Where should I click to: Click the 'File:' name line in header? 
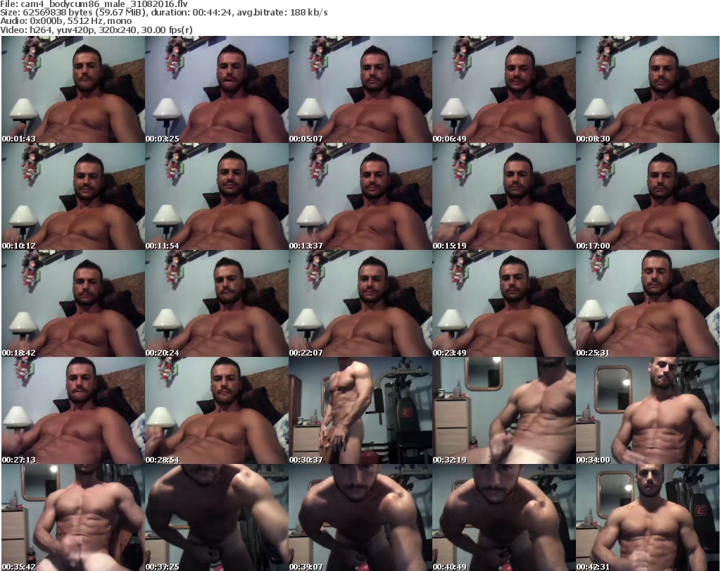tap(94, 4)
